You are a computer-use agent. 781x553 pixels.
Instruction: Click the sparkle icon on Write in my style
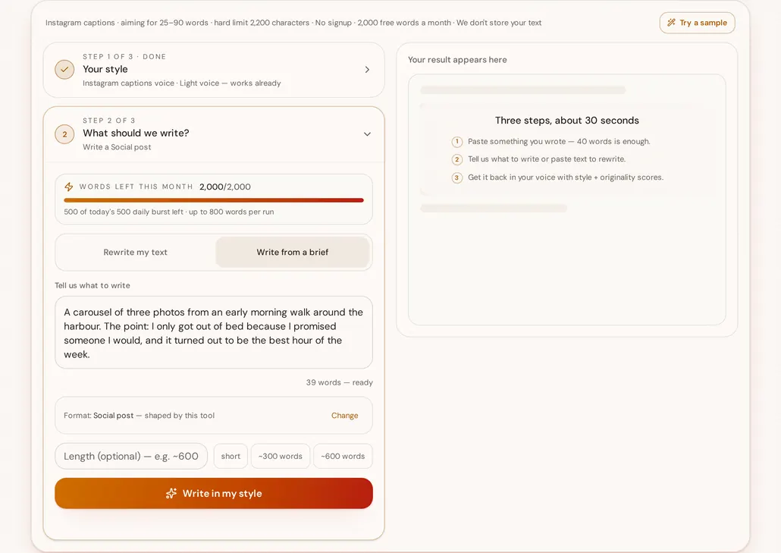[171, 493]
